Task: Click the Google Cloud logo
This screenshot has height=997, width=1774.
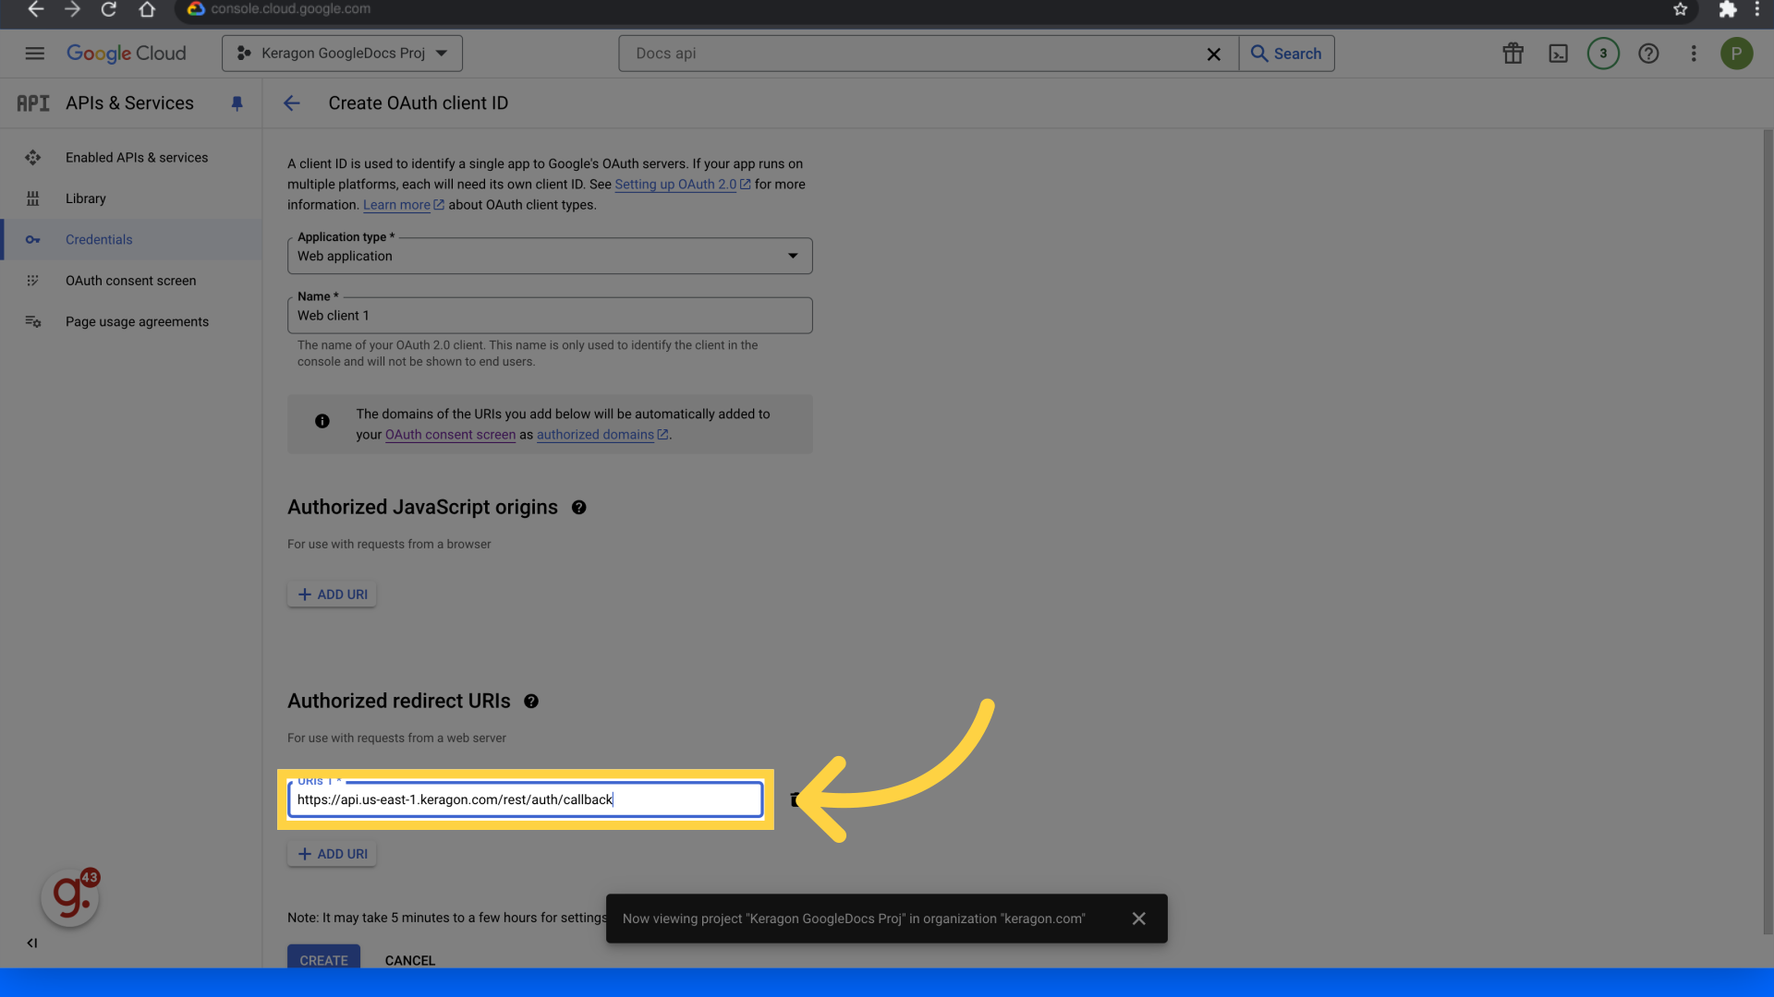Action: coord(126,54)
